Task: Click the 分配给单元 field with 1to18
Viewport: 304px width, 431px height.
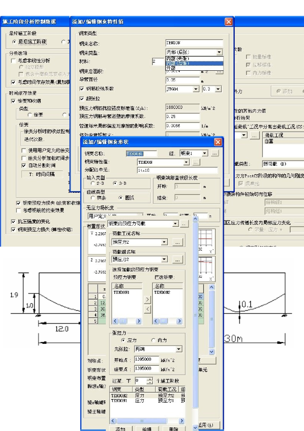Action: coord(177,170)
